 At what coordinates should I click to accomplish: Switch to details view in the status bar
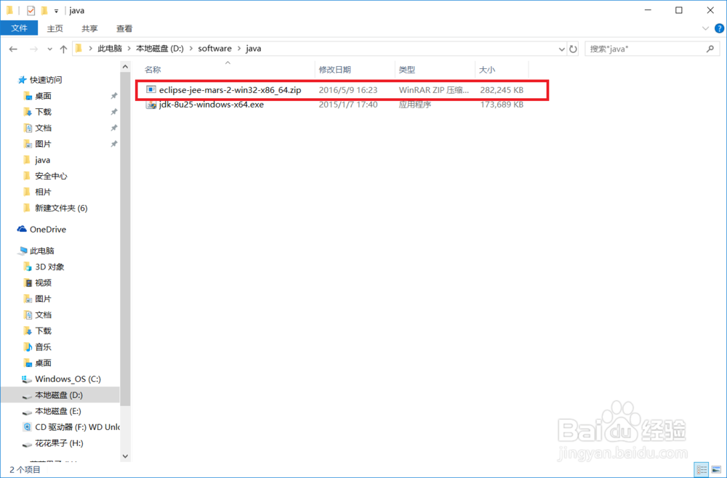click(x=702, y=470)
